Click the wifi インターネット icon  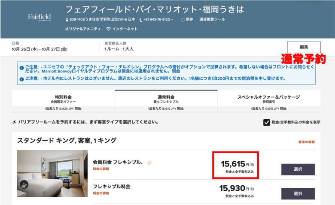[108, 29]
